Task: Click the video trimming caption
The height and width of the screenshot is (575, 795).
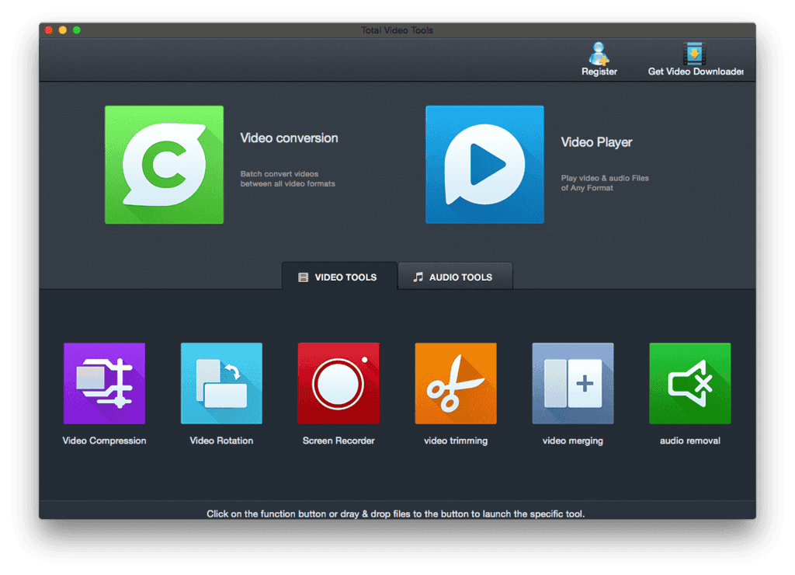Action: pos(455,441)
